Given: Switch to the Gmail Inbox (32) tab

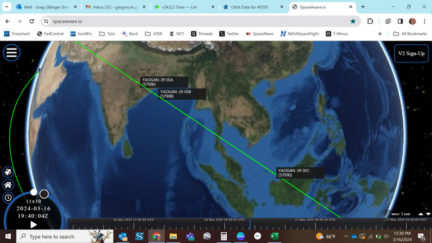Looking at the screenshot, I should [115, 7].
